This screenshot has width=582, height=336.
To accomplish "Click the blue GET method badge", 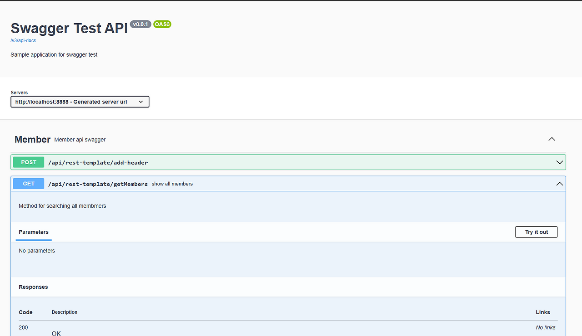I will tap(28, 184).
